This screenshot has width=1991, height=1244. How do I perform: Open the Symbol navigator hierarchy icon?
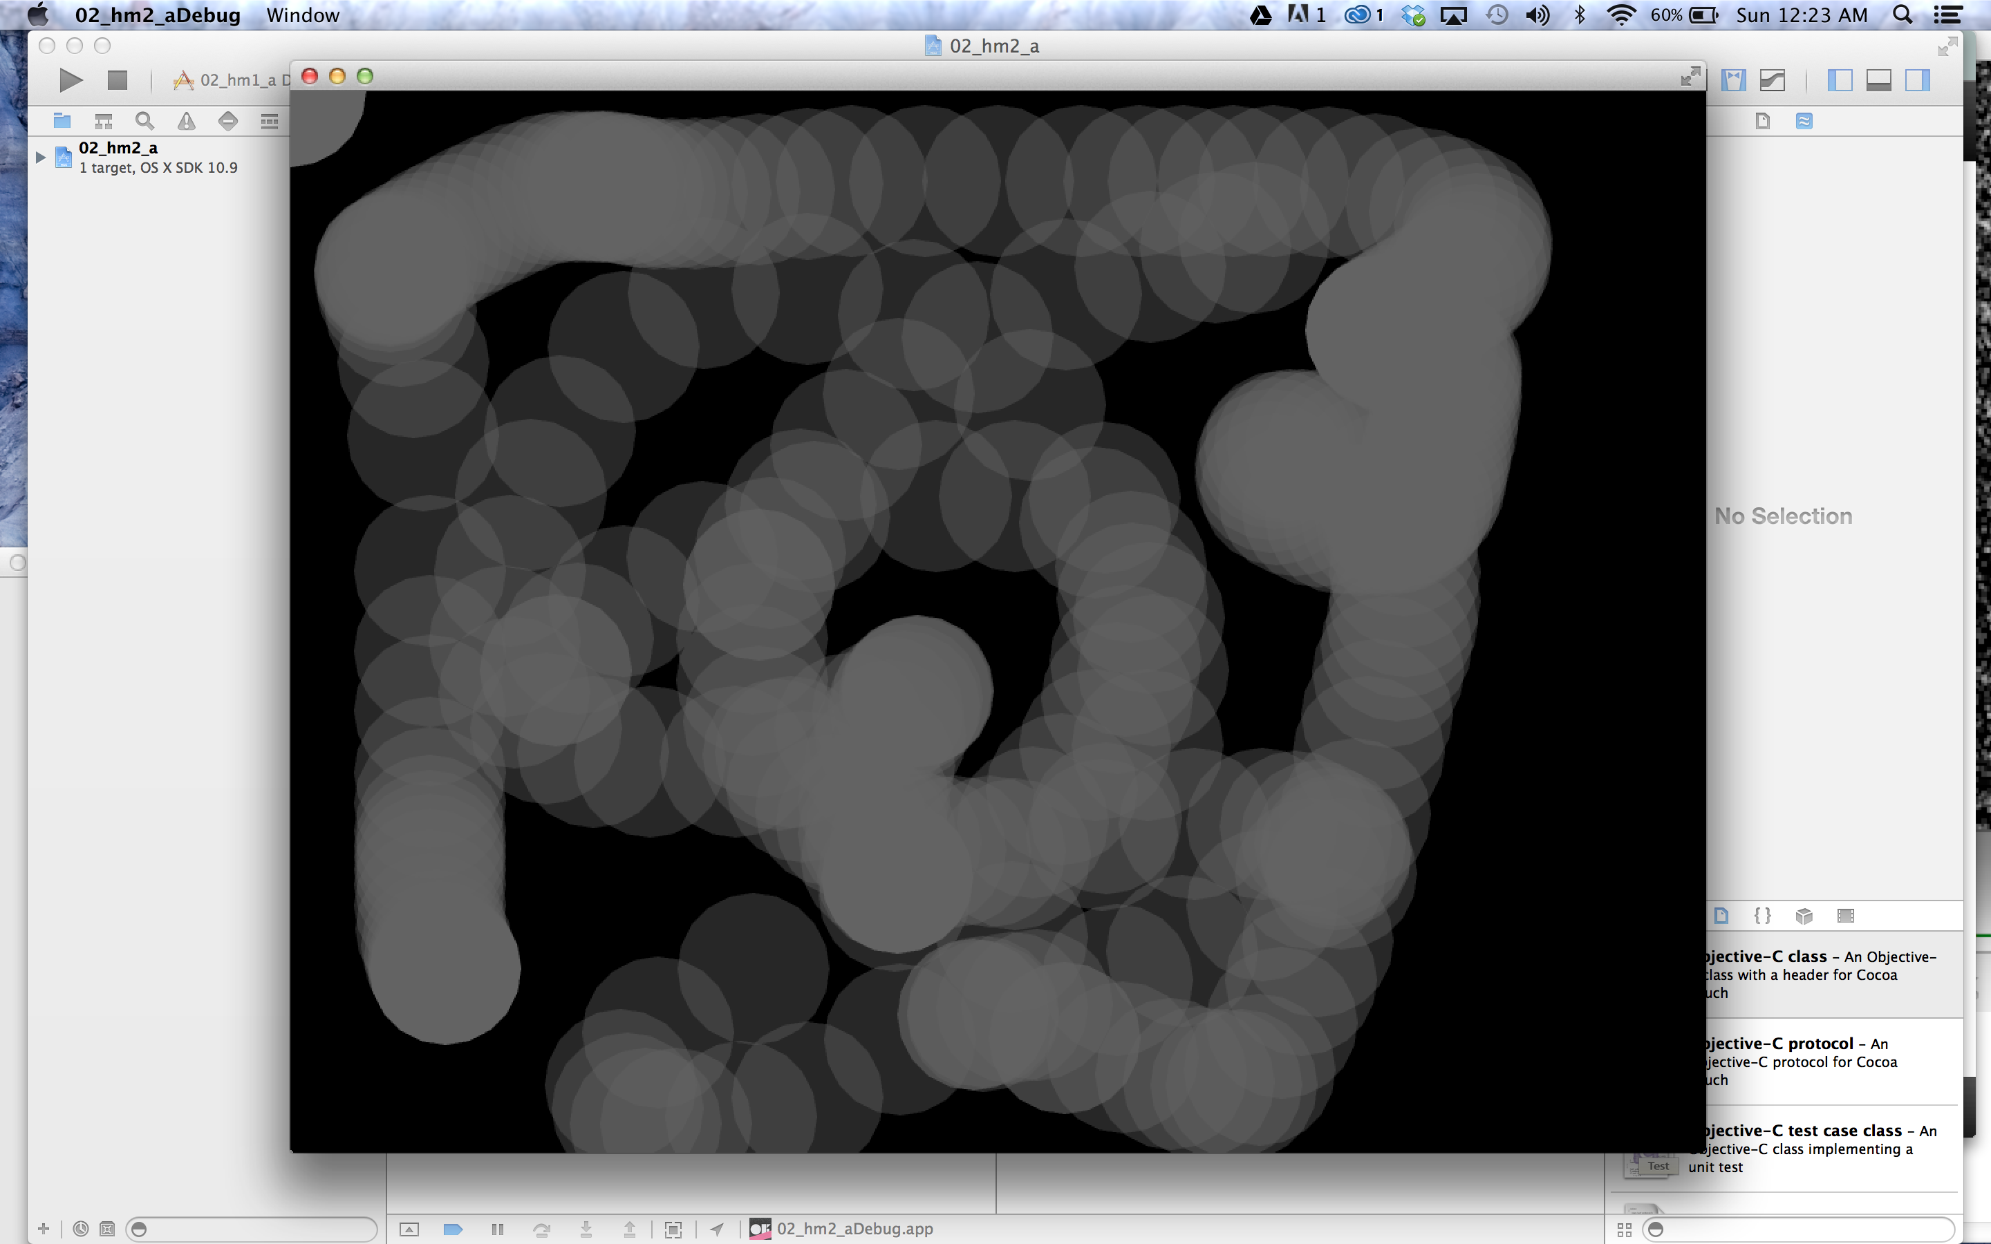click(104, 122)
